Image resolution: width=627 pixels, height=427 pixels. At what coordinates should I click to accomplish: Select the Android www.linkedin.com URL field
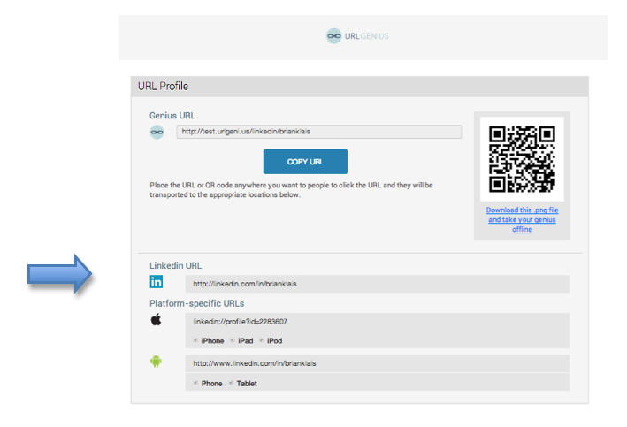coord(377,363)
